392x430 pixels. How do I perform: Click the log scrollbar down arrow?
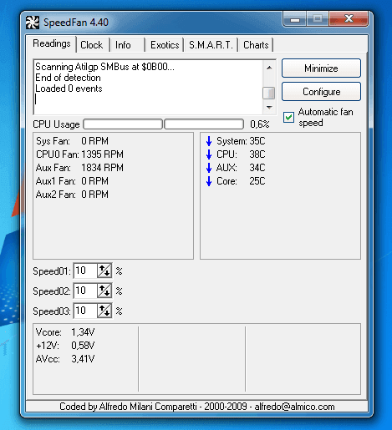(x=269, y=107)
